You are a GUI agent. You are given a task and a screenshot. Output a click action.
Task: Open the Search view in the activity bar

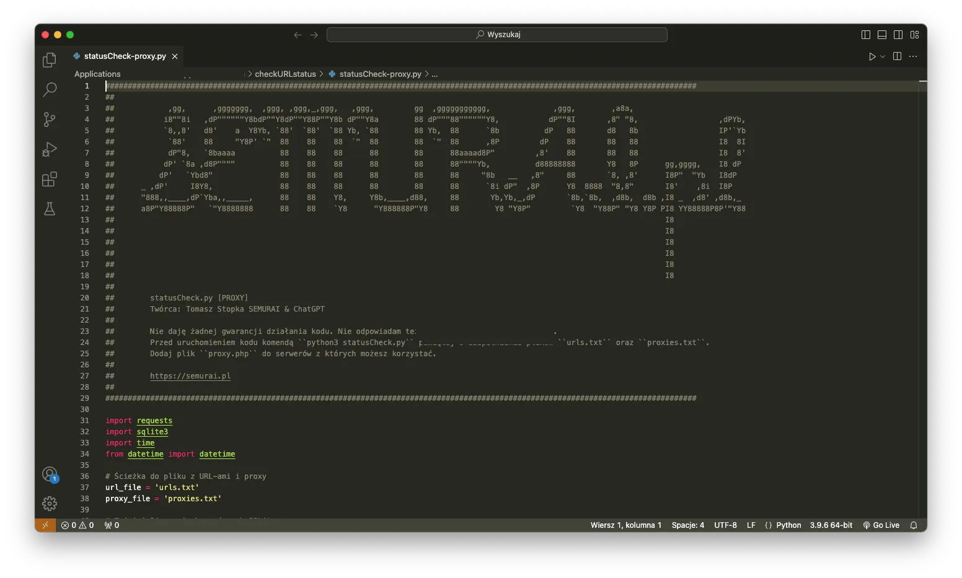[x=50, y=90]
